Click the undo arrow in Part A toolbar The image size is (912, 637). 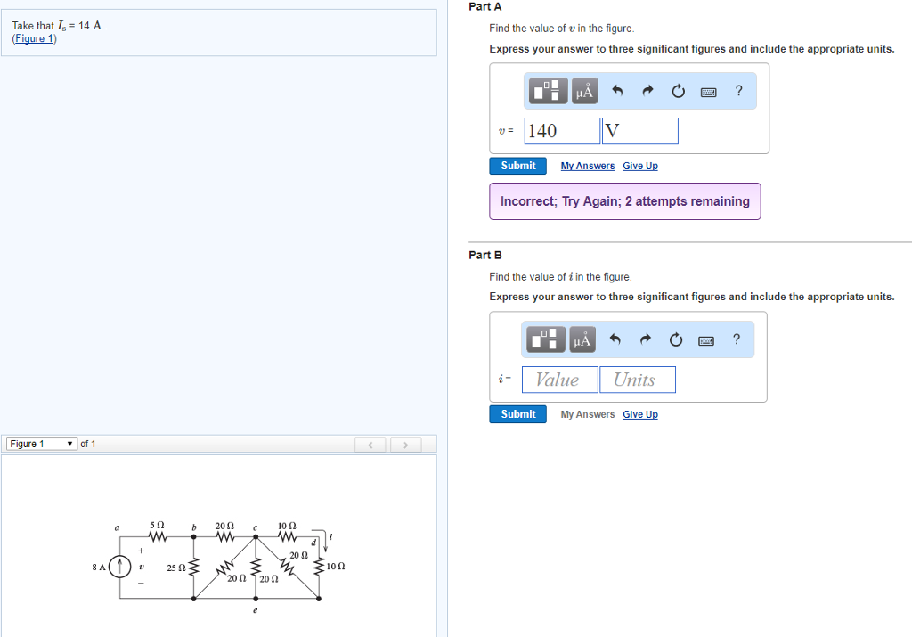click(615, 90)
